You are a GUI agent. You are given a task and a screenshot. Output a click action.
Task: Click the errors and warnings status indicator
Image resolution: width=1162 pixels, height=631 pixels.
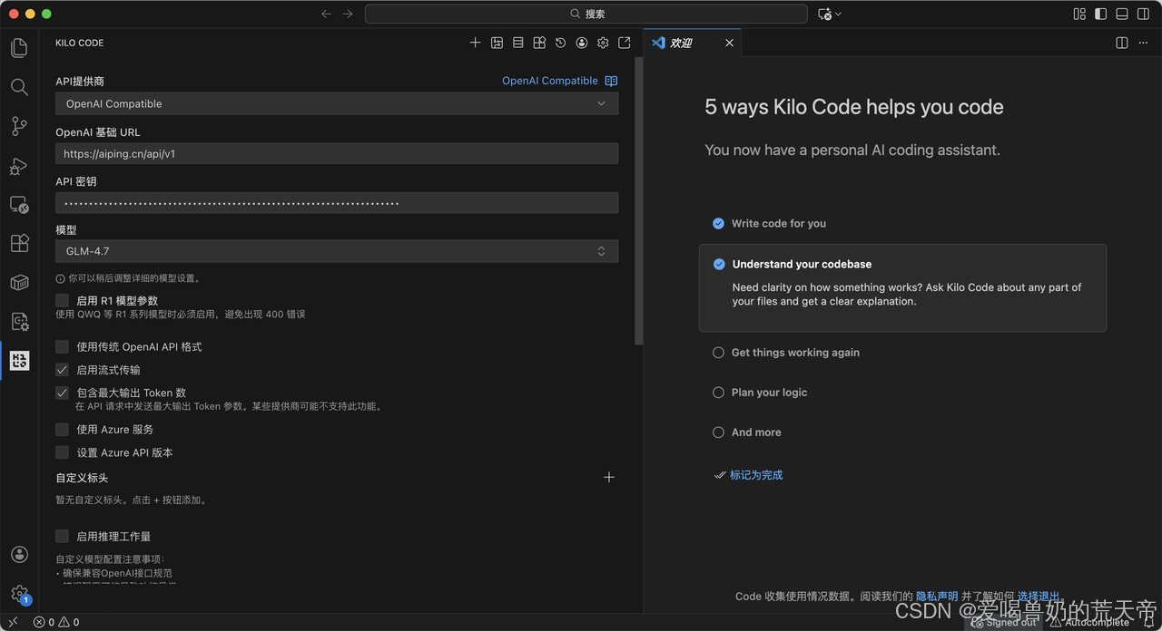point(56,622)
